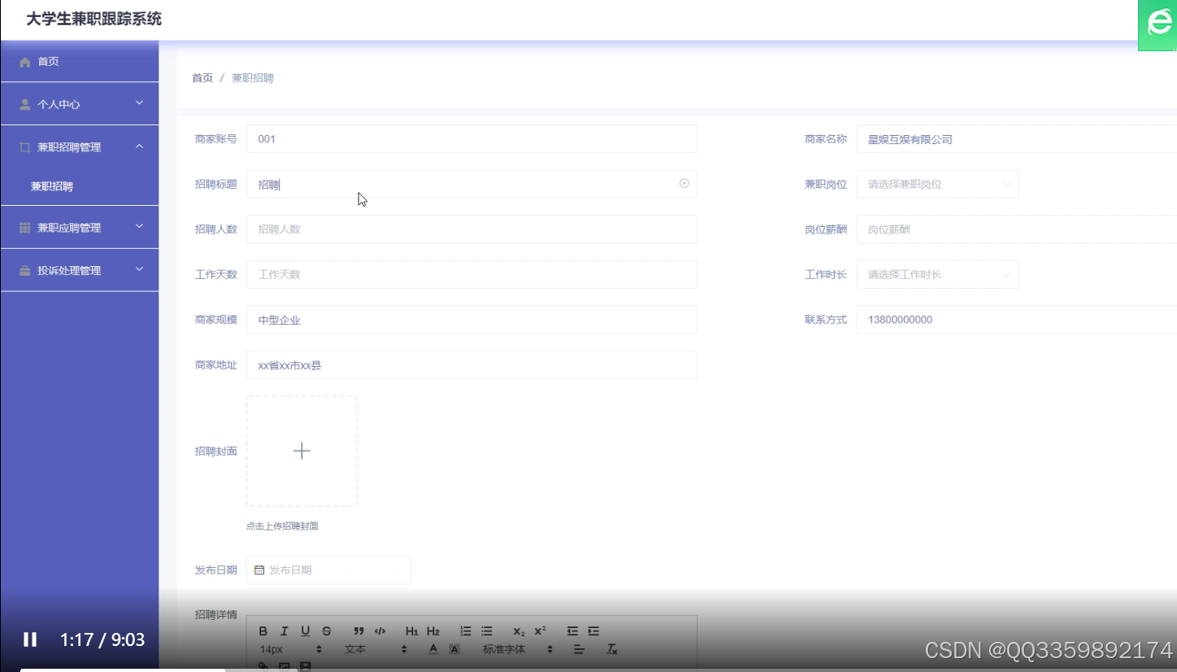Apply strikethrough formatting in the editor
Screen dimensions: 1177x672
pos(326,631)
